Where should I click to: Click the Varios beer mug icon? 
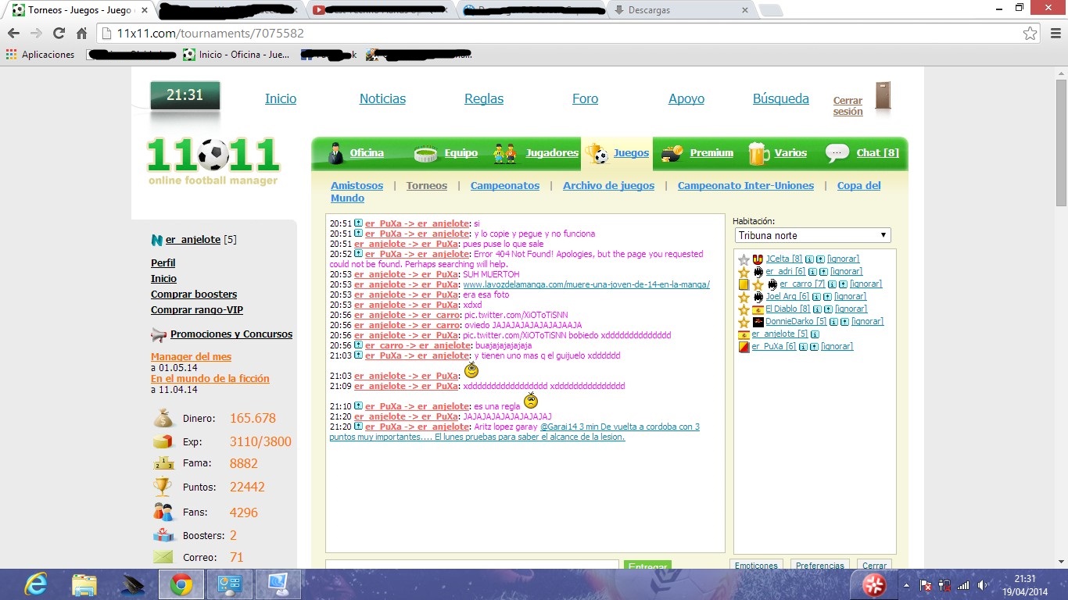point(758,153)
